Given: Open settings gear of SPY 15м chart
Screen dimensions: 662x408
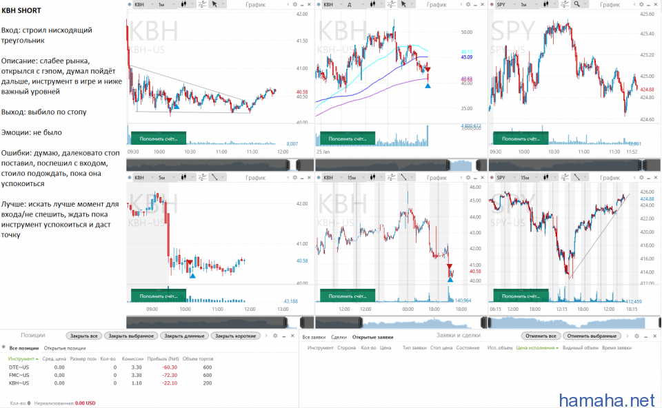Looking at the screenshot, I should (641, 178).
